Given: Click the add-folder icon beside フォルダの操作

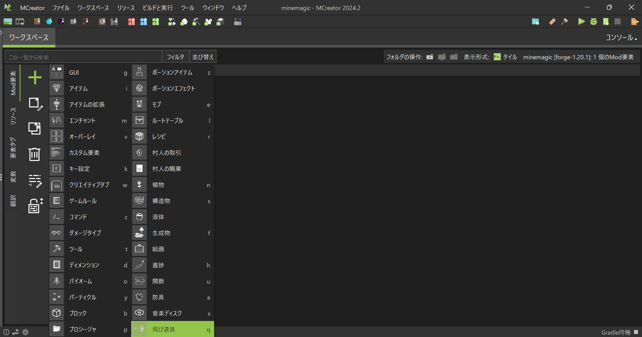Looking at the screenshot, I should point(430,57).
